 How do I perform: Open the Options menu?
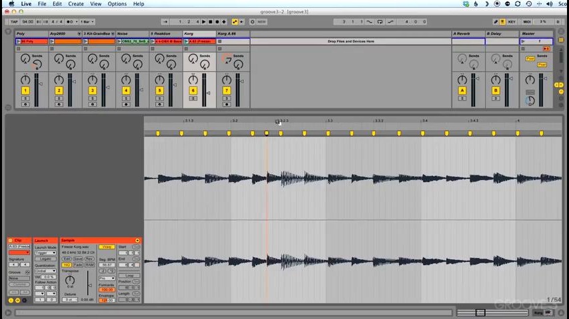point(117,4)
